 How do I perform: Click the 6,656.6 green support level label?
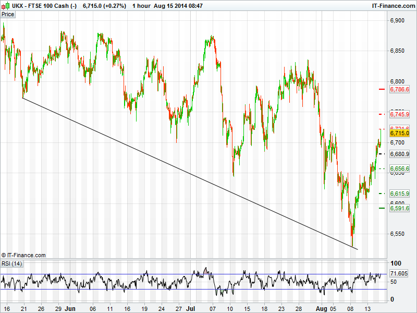(x=399, y=168)
